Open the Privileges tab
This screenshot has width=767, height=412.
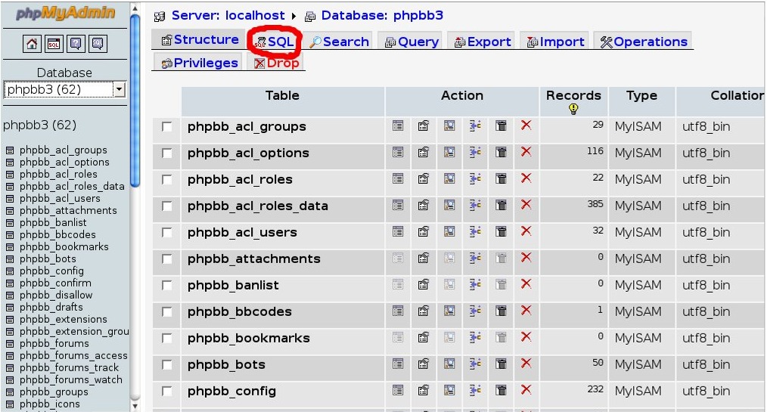pos(199,63)
